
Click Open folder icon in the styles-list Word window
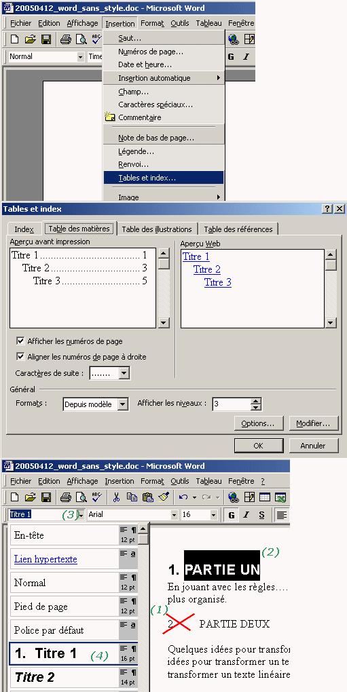pyautogui.click(x=30, y=497)
